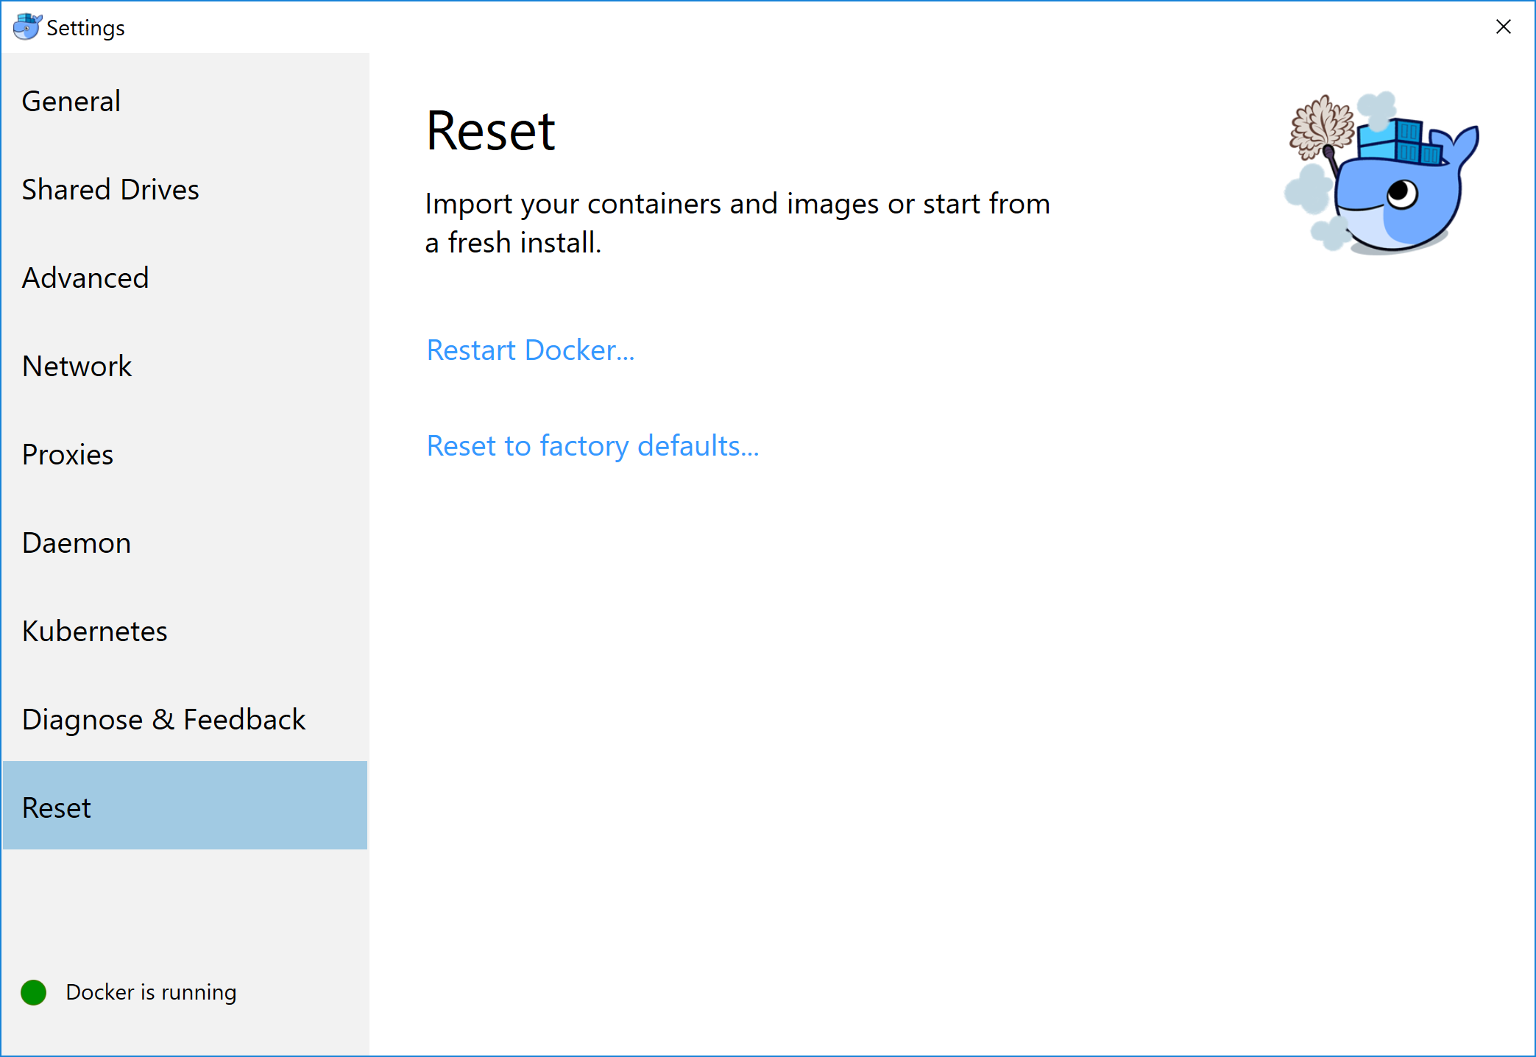
Task: Click the Docker is running status text
Action: point(150,992)
